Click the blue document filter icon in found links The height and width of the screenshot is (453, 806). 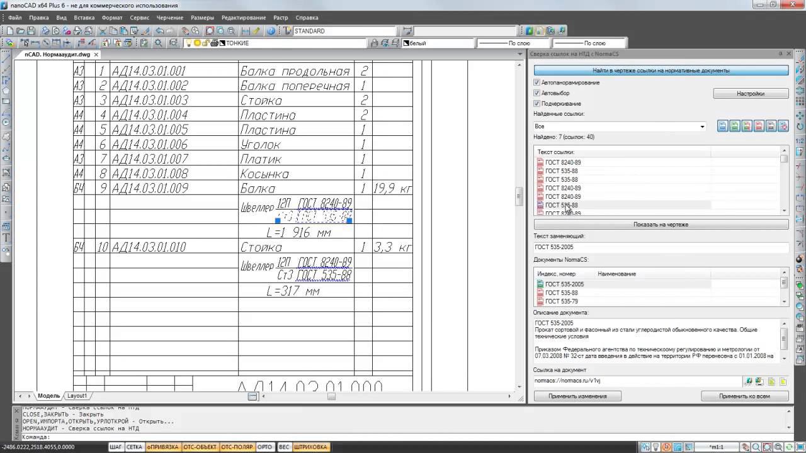point(722,126)
